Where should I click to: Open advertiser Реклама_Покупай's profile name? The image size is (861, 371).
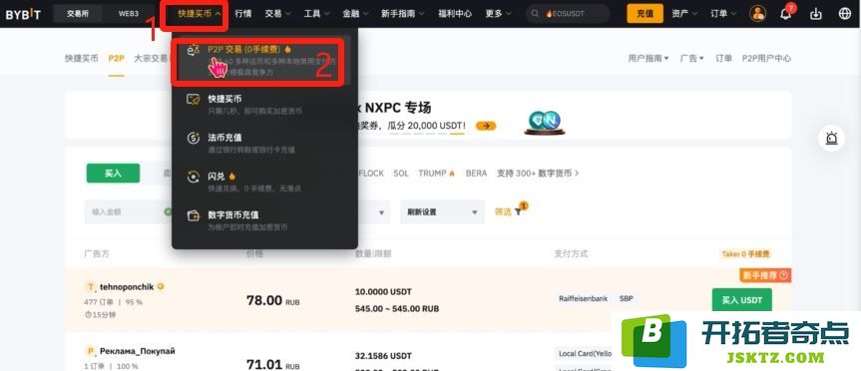(x=138, y=351)
